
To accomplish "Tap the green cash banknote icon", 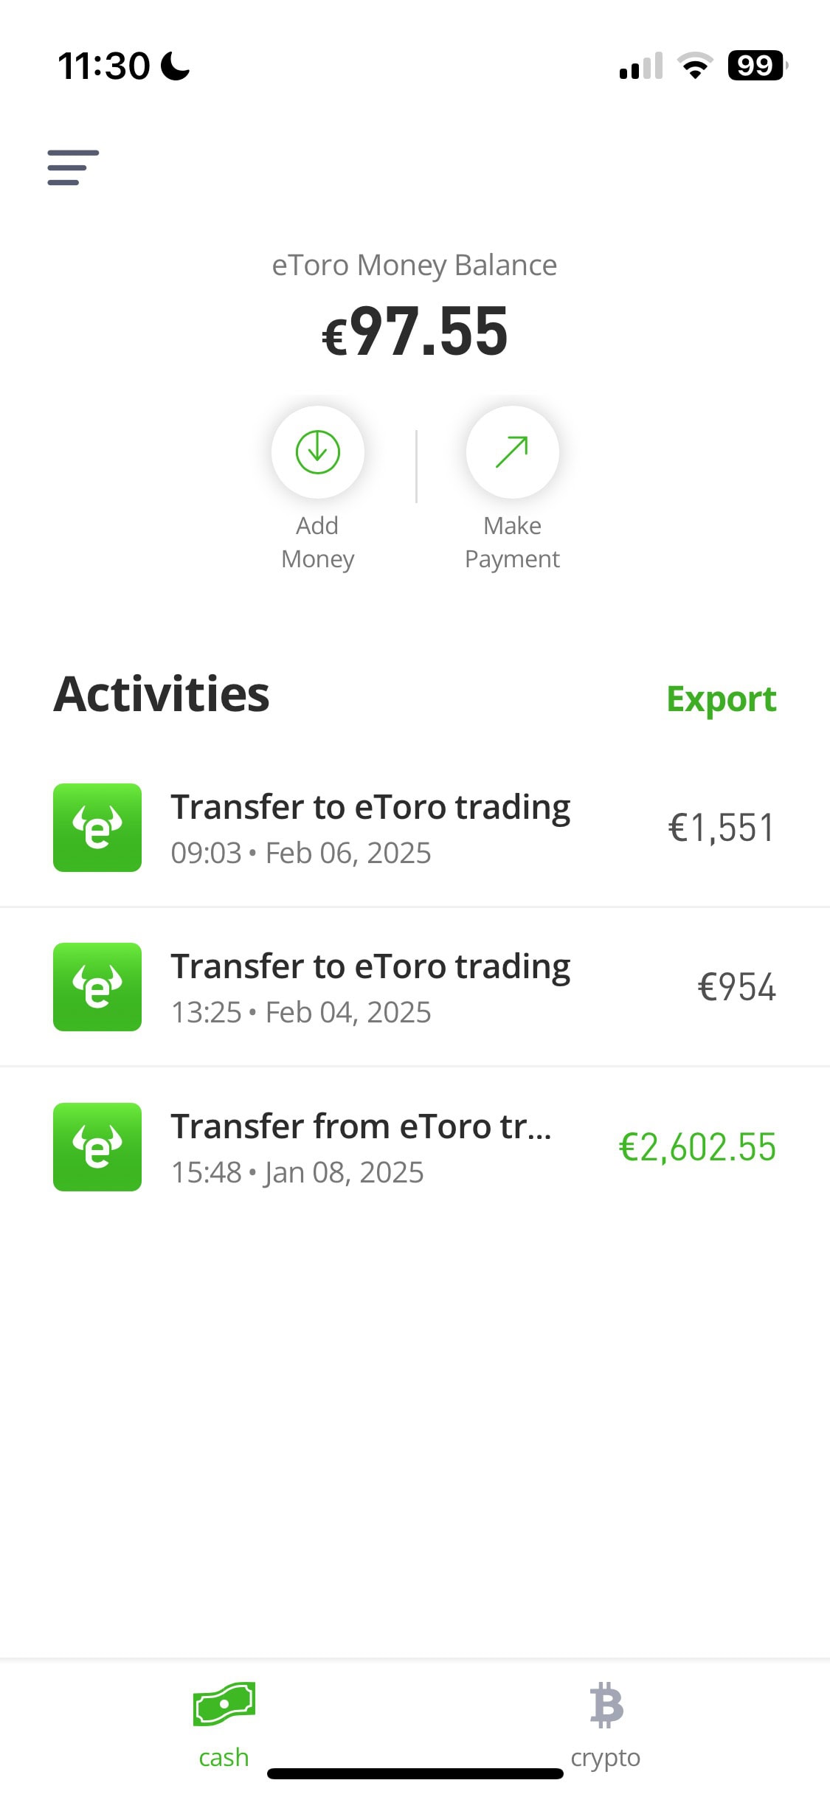I will pos(224,1704).
